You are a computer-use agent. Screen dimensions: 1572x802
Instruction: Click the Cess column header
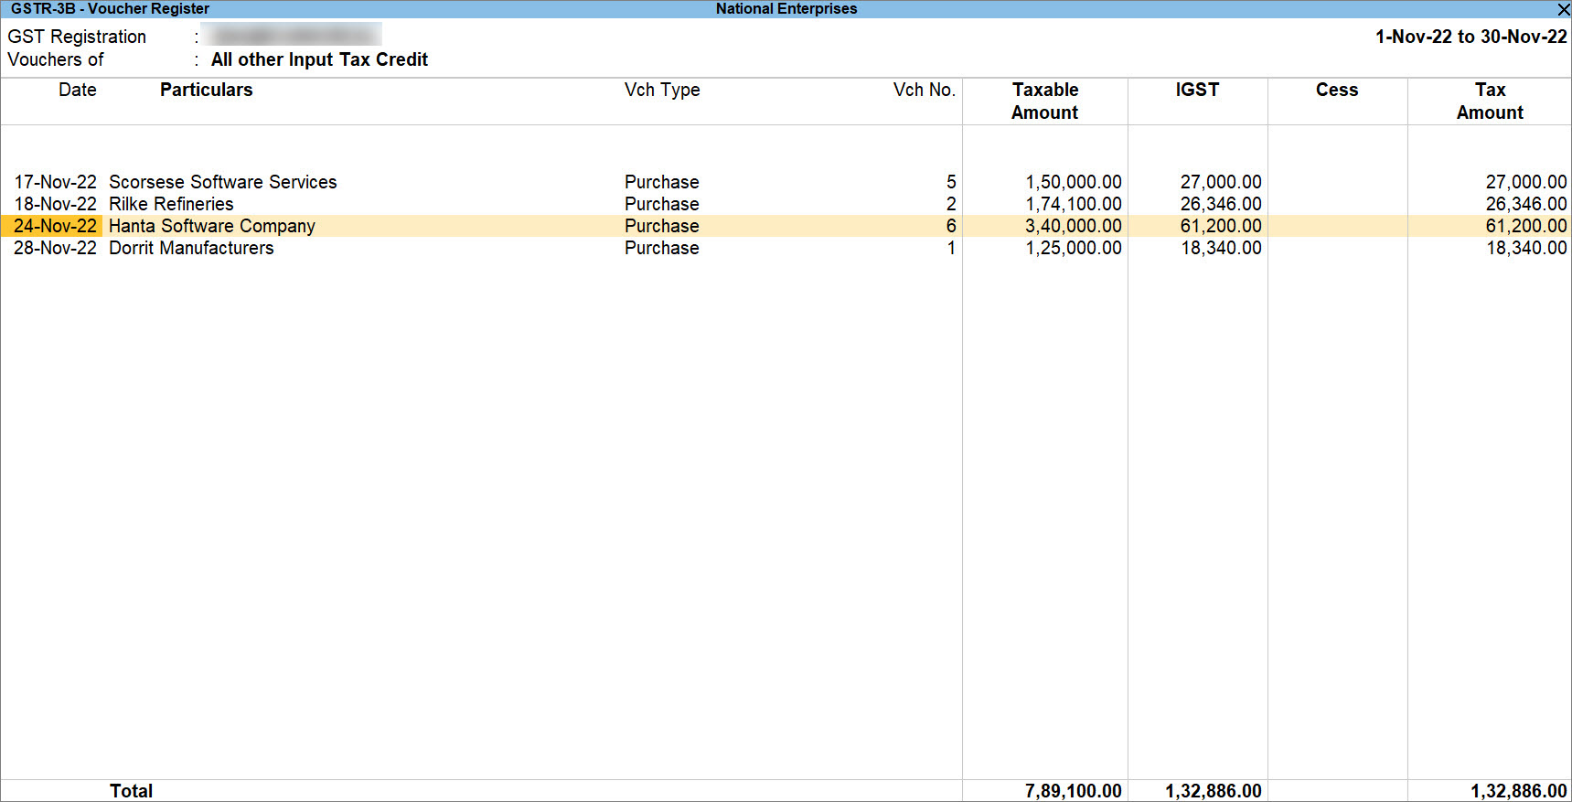1337,90
